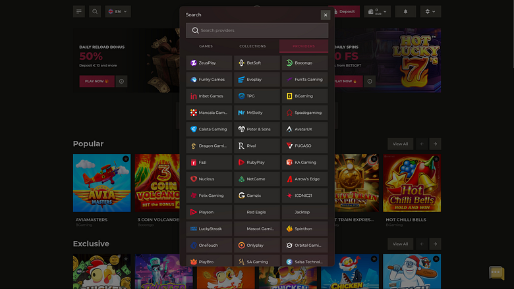The image size is (514, 289).
Task: Pick the Gamzix provider
Action: pyautogui.click(x=257, y=196)
